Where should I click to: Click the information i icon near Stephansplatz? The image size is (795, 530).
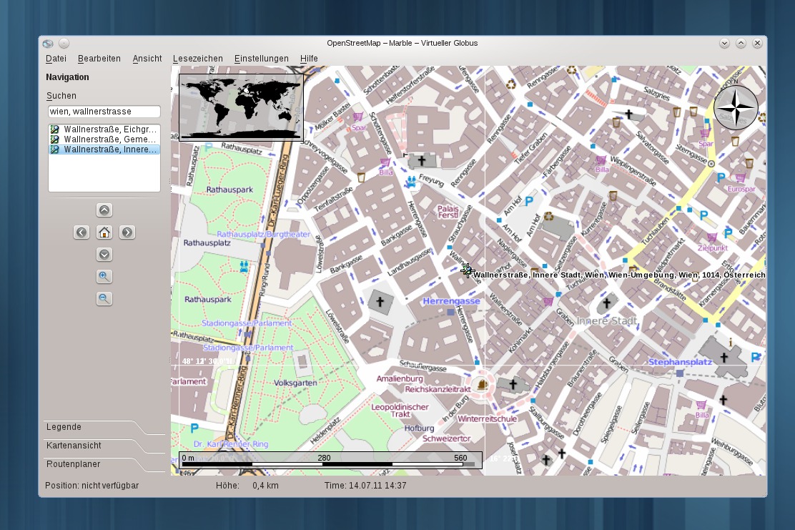(x=731, y=343)
